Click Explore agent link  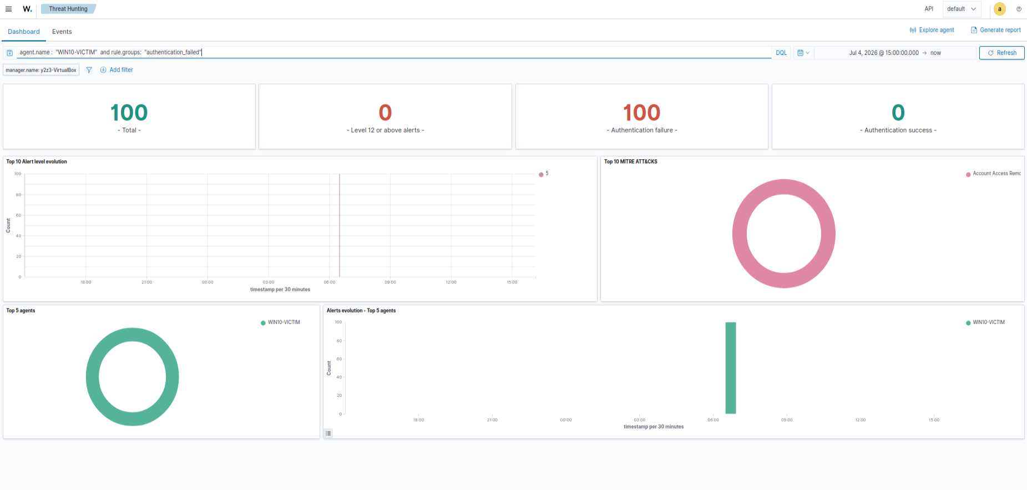[x=932, y=30]
